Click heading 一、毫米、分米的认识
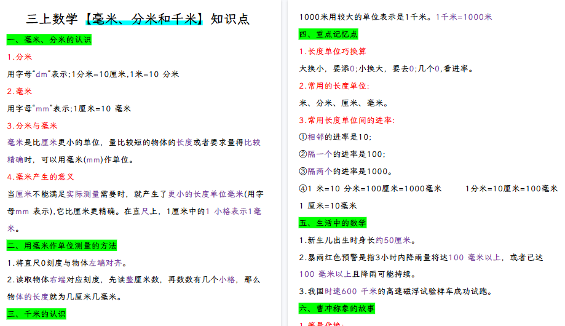The height and width of the screenshot is (326, 565). pyautogui.click(x=49, y=39)
